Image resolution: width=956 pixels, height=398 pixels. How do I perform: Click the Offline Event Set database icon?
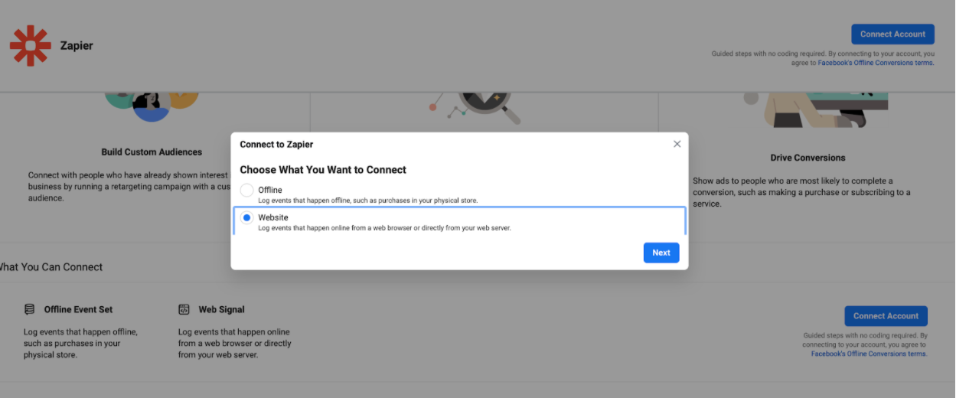pyautogui.click(x=30, y=309)
